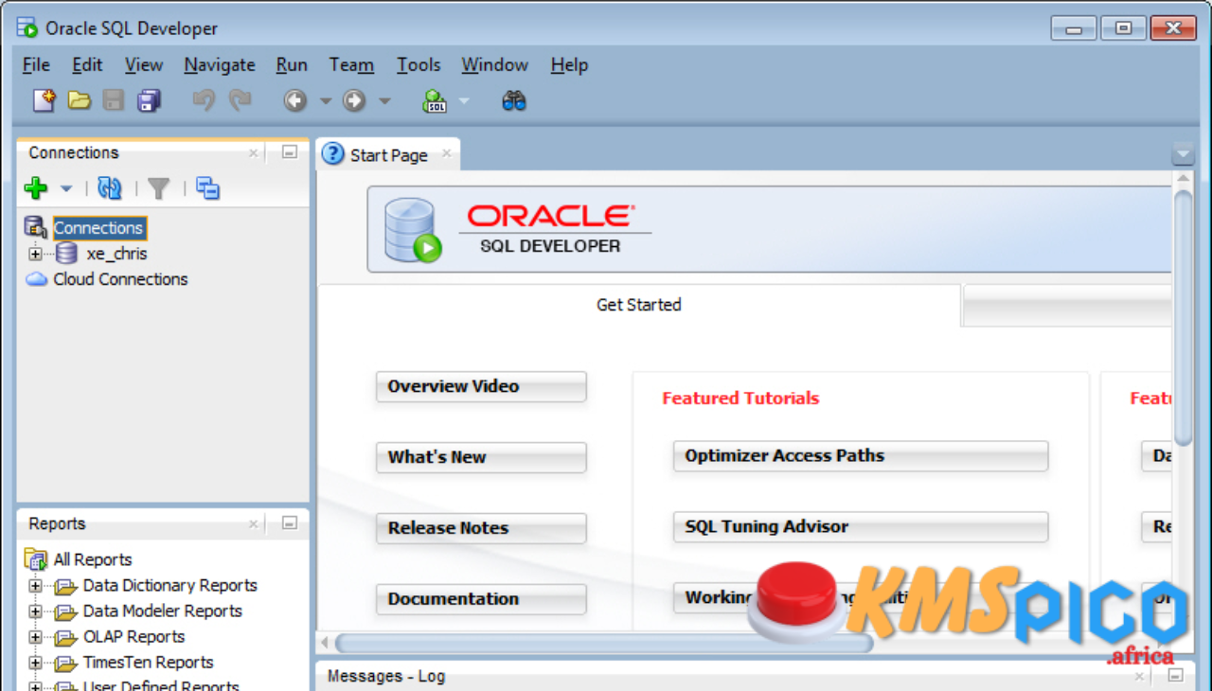Expand the xe_chris connection node
The width and height of the screenshot is (1212, 691).
tap(35, 254)
